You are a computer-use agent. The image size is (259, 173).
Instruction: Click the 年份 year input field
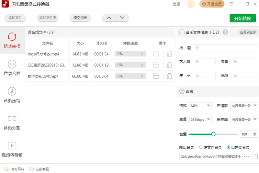(x=204, y=76)
